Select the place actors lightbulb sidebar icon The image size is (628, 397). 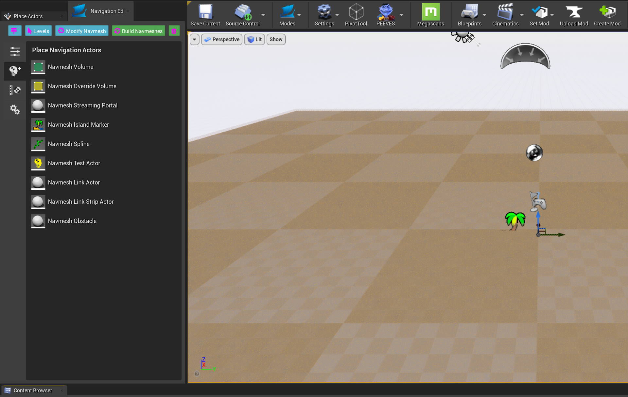click(15, 71)
